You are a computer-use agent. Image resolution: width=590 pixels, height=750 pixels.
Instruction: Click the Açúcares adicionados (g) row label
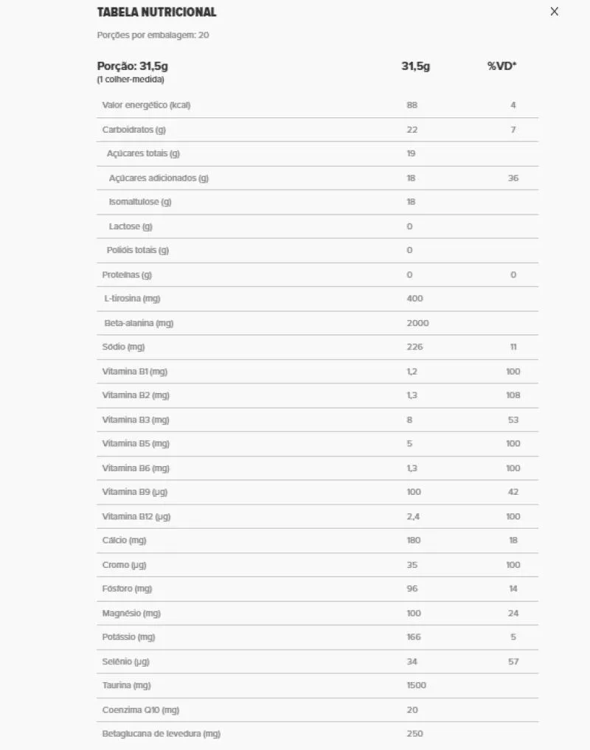pos(159,178)
